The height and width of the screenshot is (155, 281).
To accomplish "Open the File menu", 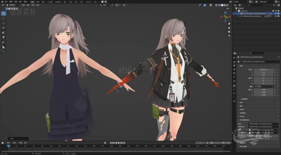I will [6, 2].
